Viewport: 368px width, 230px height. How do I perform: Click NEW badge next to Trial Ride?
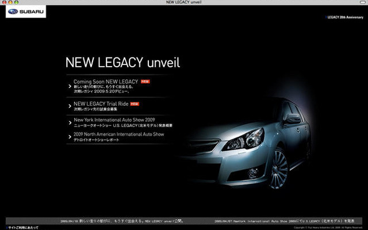[x=135, y=103]
